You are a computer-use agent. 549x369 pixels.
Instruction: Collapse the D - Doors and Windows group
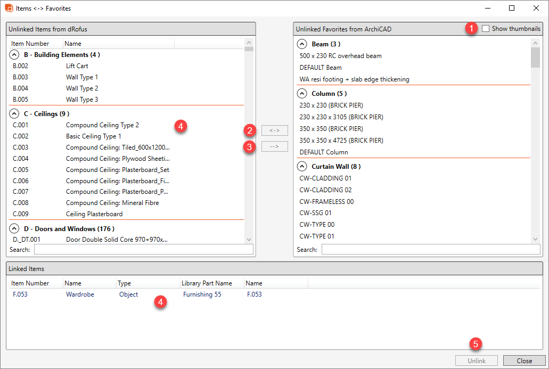15,229
